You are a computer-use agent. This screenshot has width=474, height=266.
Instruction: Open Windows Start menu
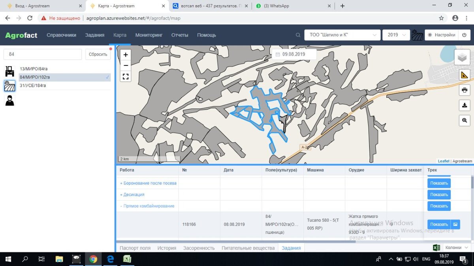pos(8,259)
